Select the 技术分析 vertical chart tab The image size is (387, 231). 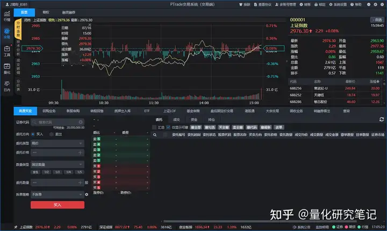tap(18, 47)
